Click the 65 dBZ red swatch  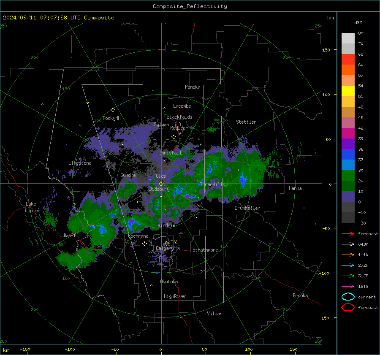pyautogui.click(x=348, y=59)
